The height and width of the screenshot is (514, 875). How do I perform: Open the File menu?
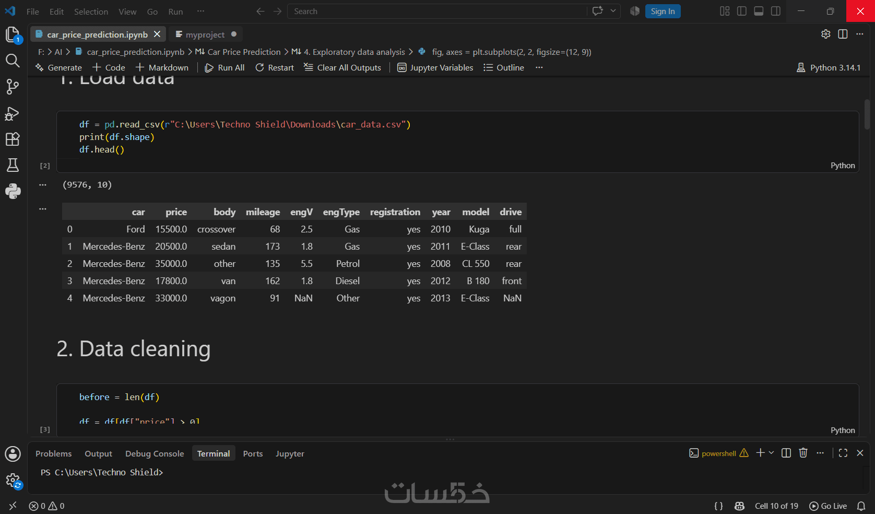(33, 11)
